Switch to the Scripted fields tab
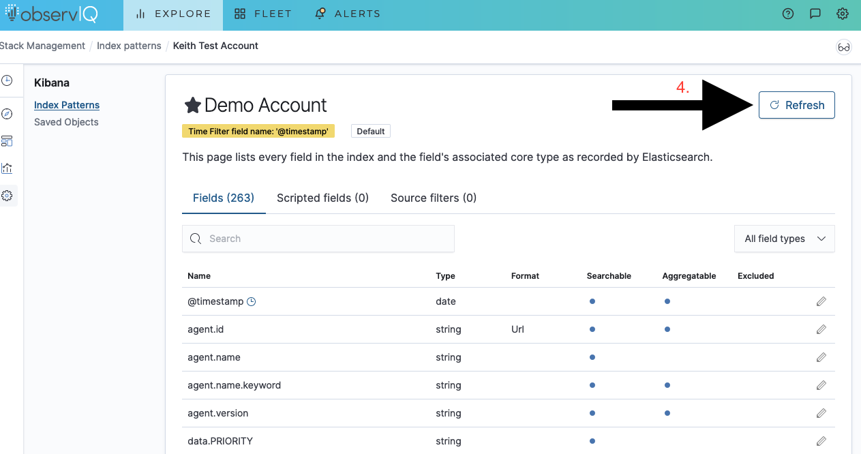This screenshot has width=861, height=454. 322,198
